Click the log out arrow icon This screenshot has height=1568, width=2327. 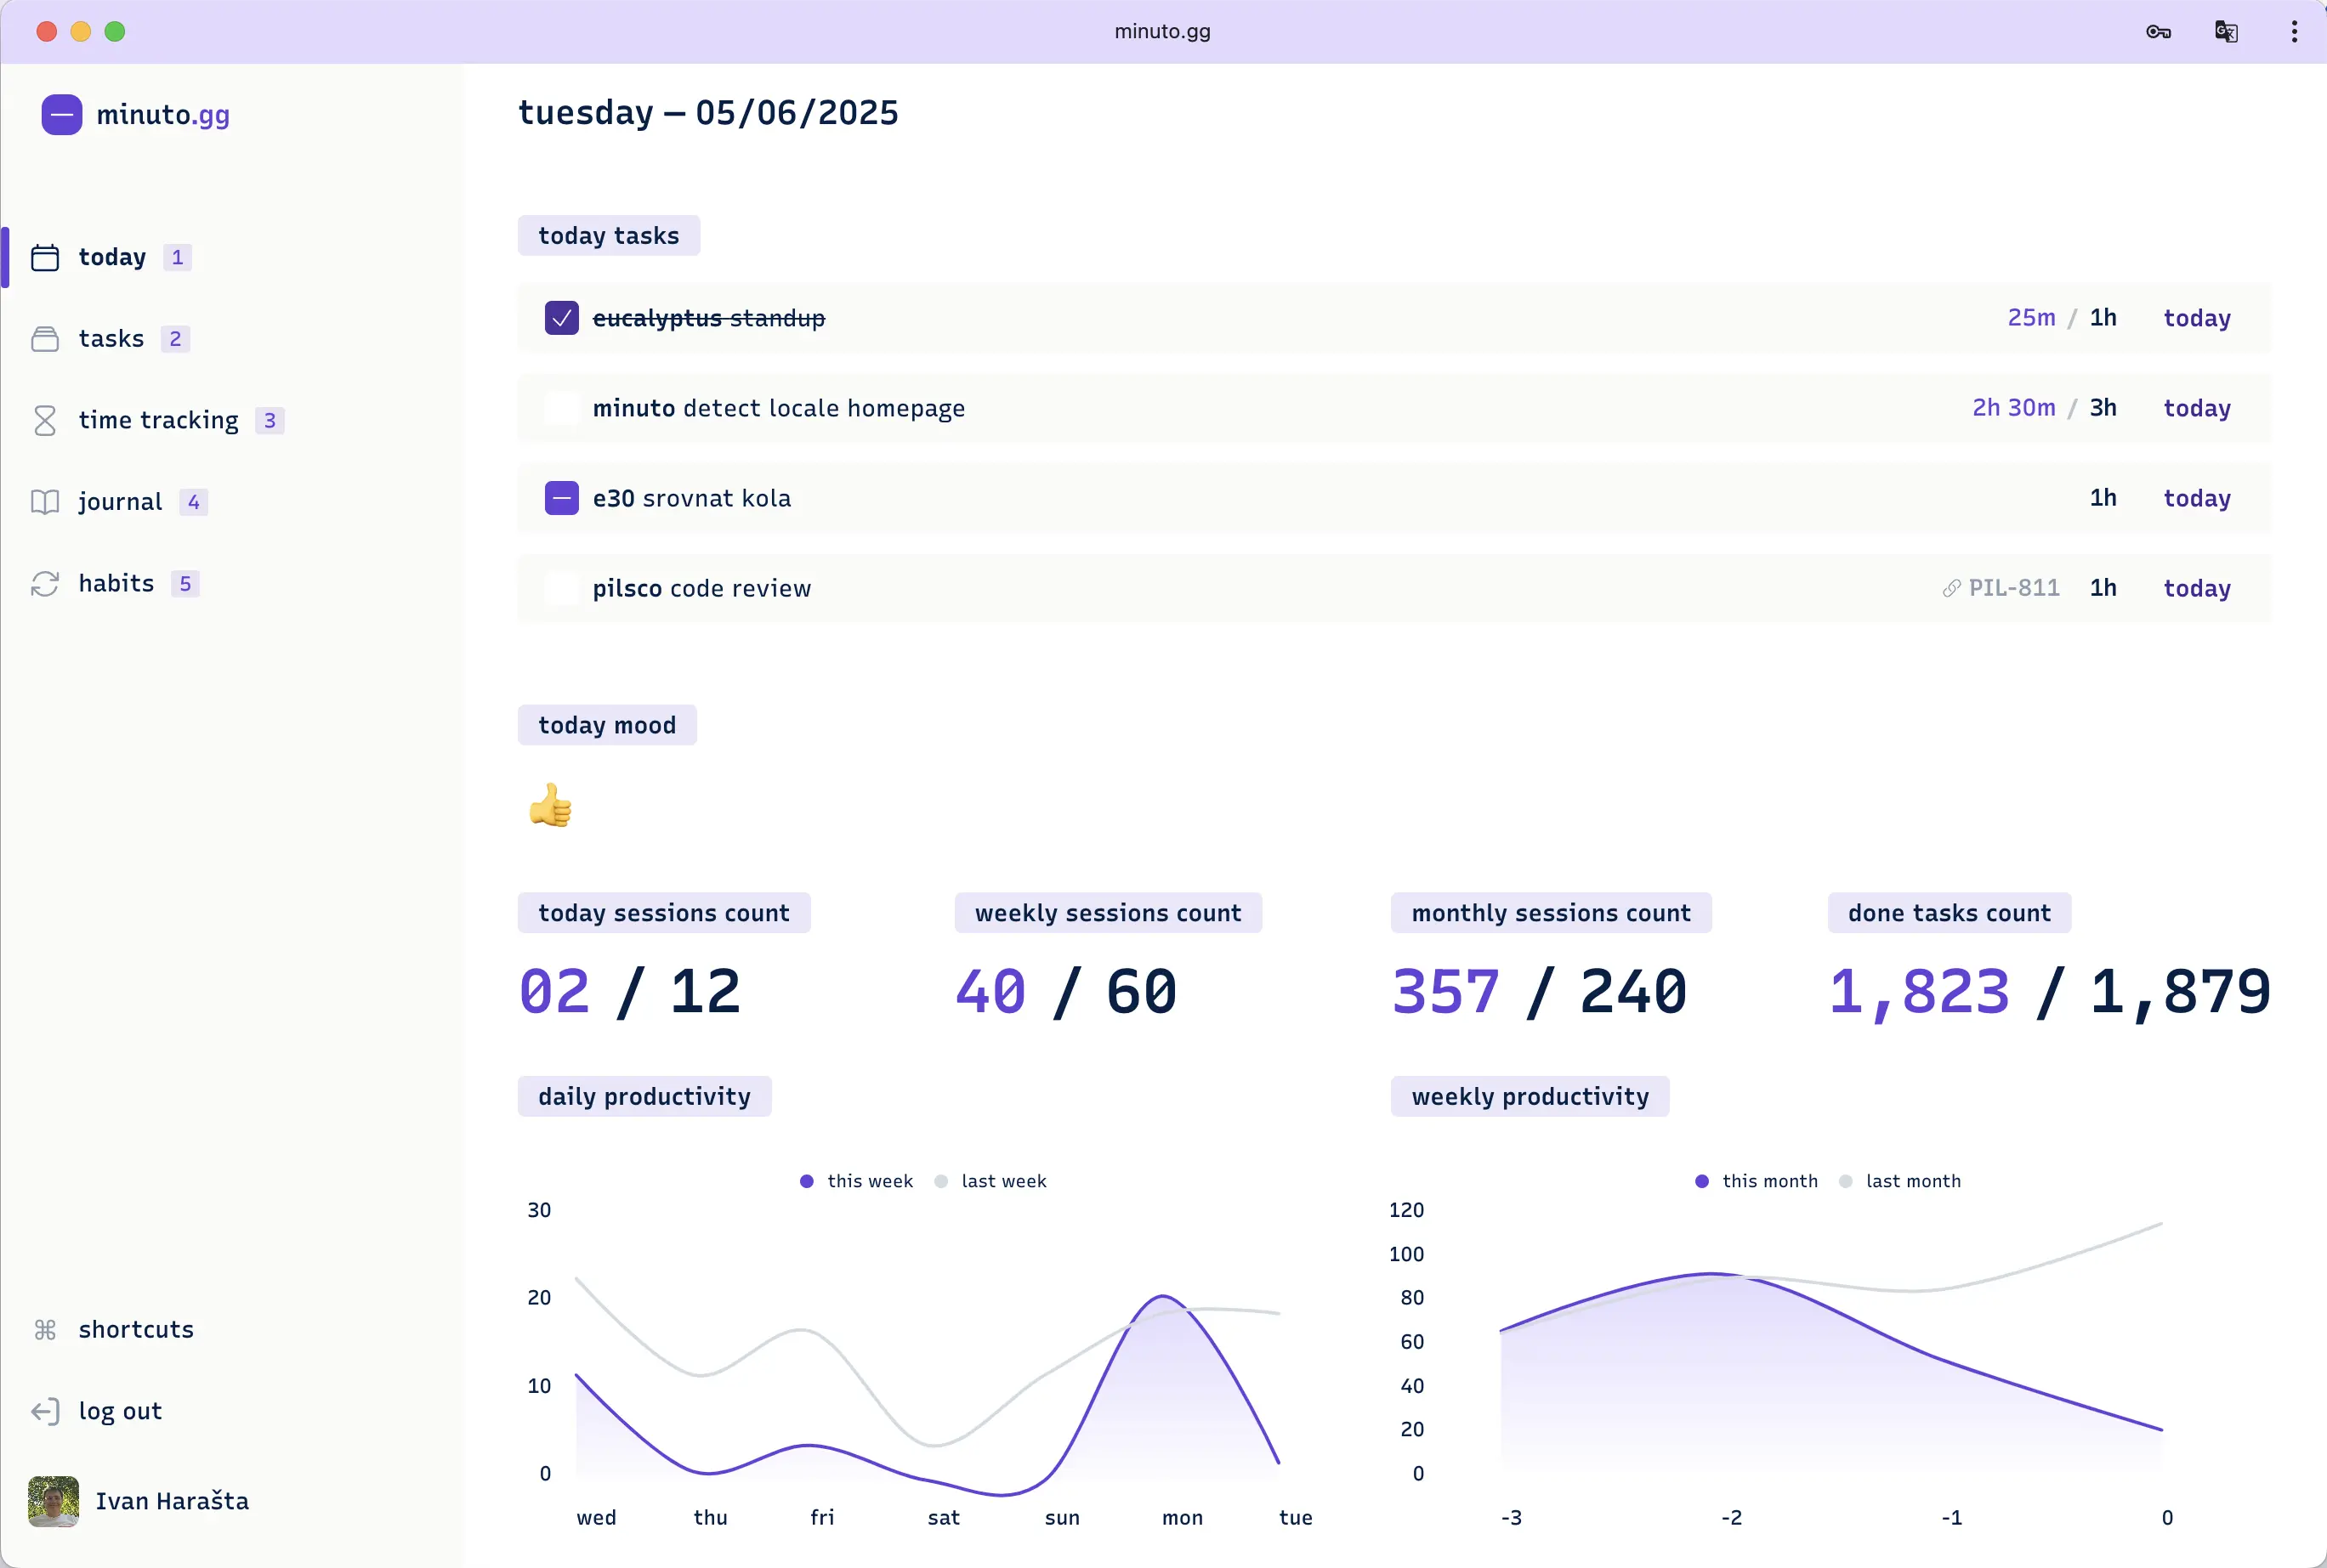(45, 1411)
